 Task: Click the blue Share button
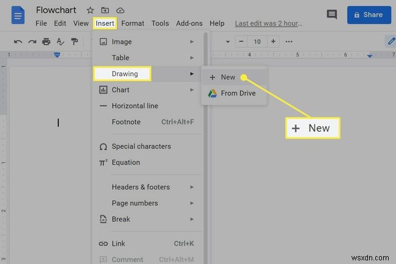(369, 15)
